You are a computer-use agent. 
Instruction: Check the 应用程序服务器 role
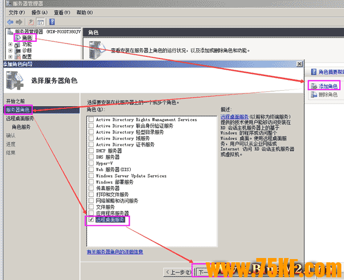point(91,213)
